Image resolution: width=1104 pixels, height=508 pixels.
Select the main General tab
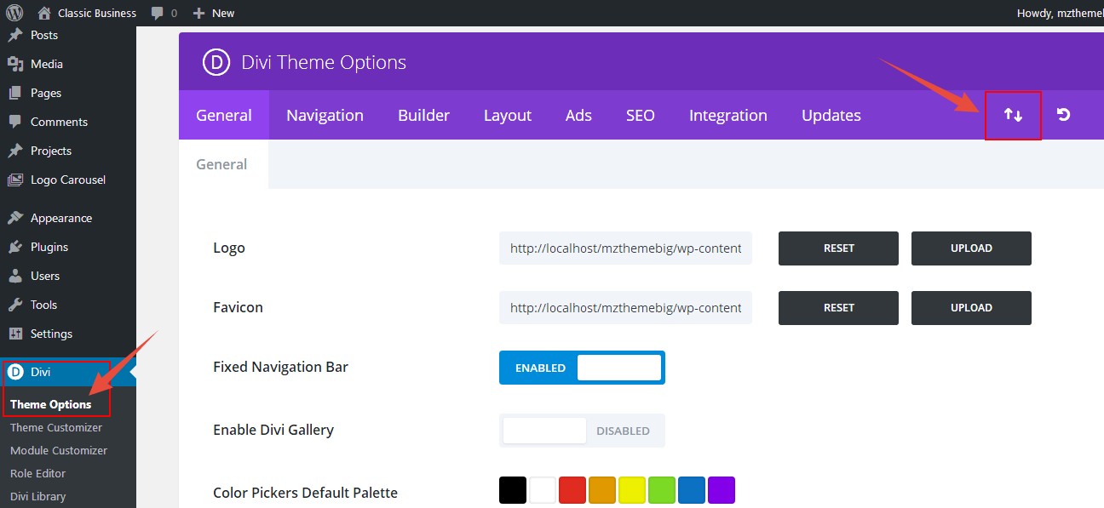(224, 115)
